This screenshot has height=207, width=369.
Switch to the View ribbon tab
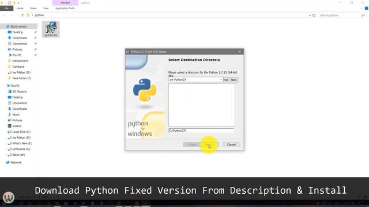[x=46, y=8]
